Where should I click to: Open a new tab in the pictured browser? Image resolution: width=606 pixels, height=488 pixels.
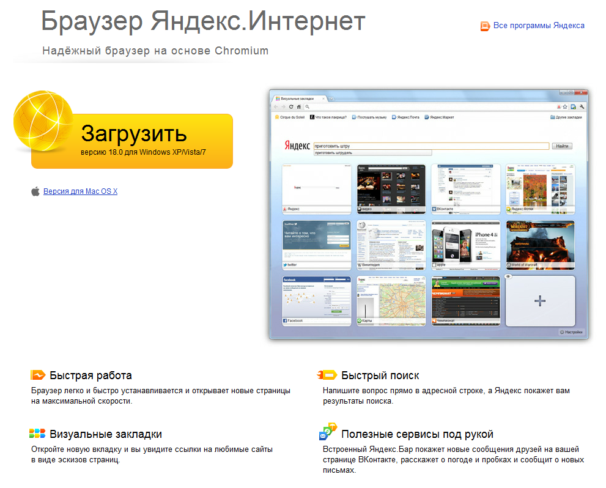(x=331, y=99)
